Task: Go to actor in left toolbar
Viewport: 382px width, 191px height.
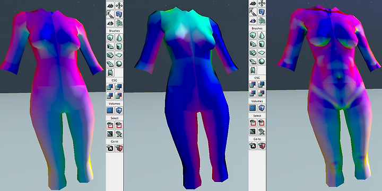Action: [110, 148]
